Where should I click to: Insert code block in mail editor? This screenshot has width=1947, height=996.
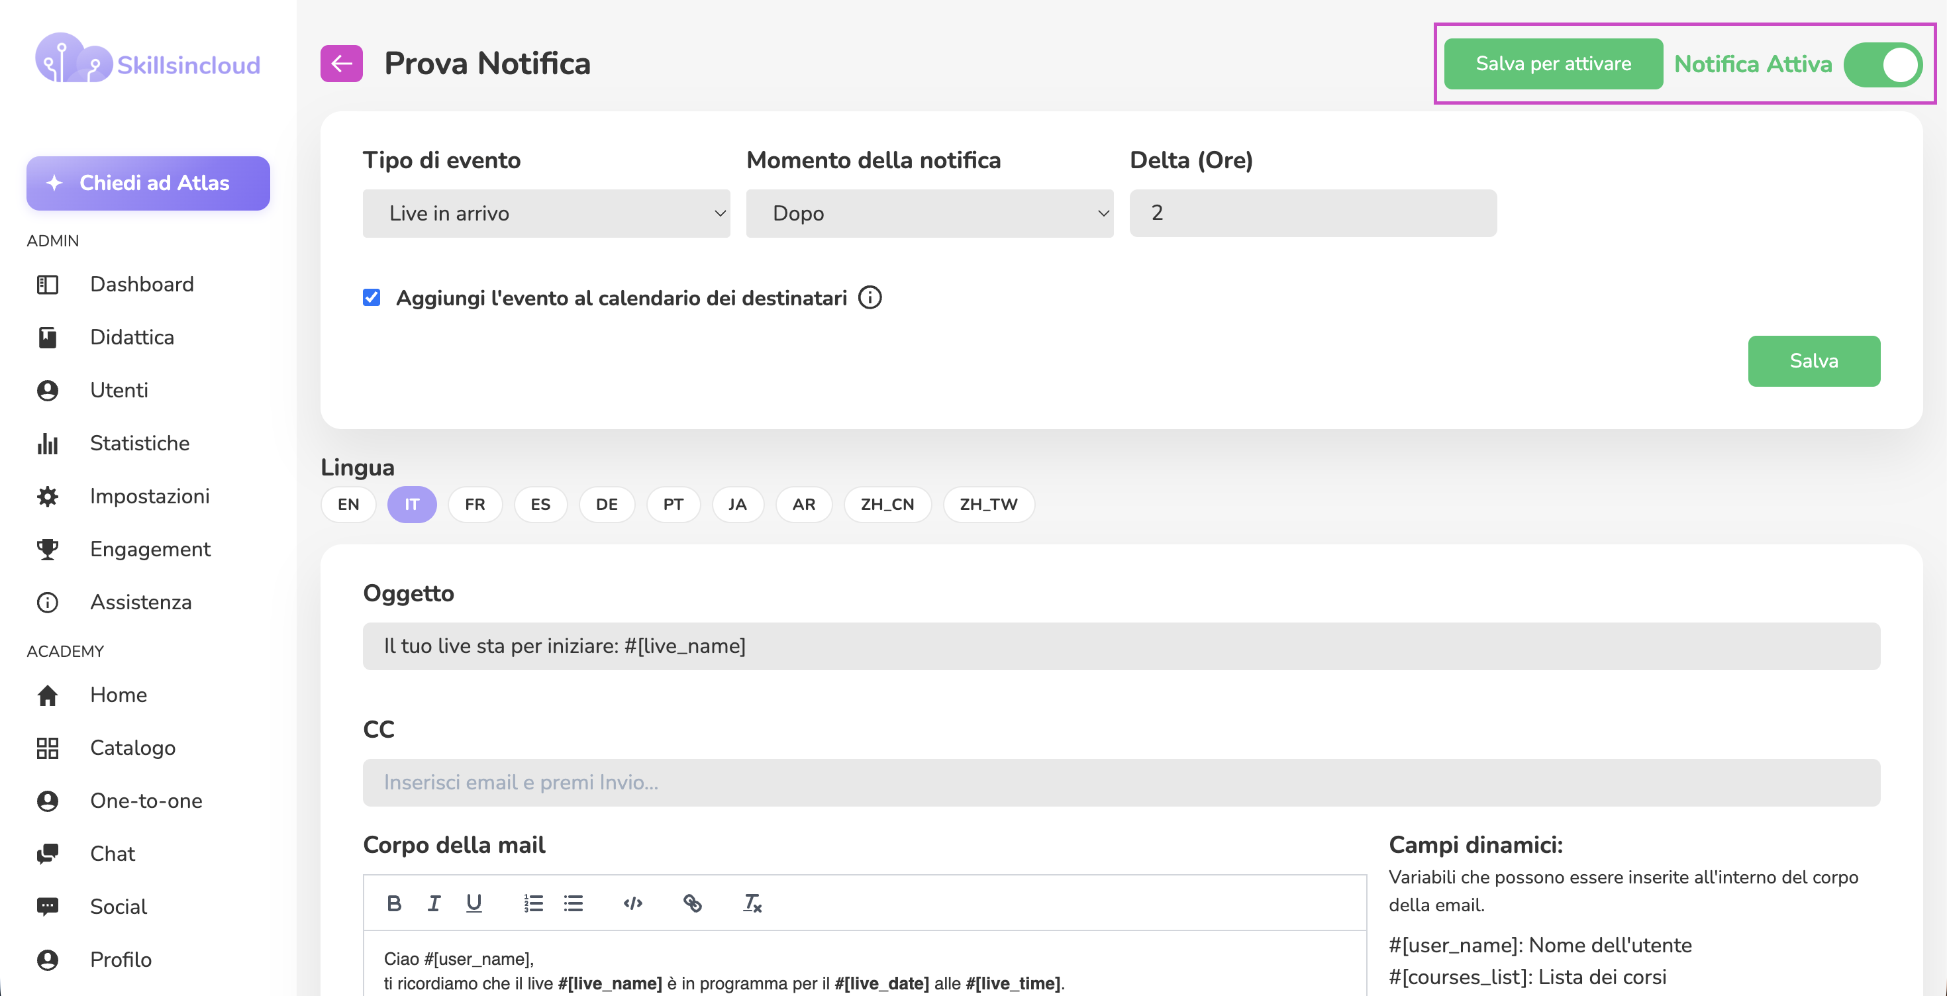(x=632, y=903)
